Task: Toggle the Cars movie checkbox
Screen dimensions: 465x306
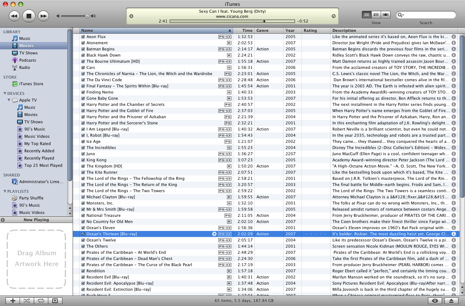Action: point(83,67)
